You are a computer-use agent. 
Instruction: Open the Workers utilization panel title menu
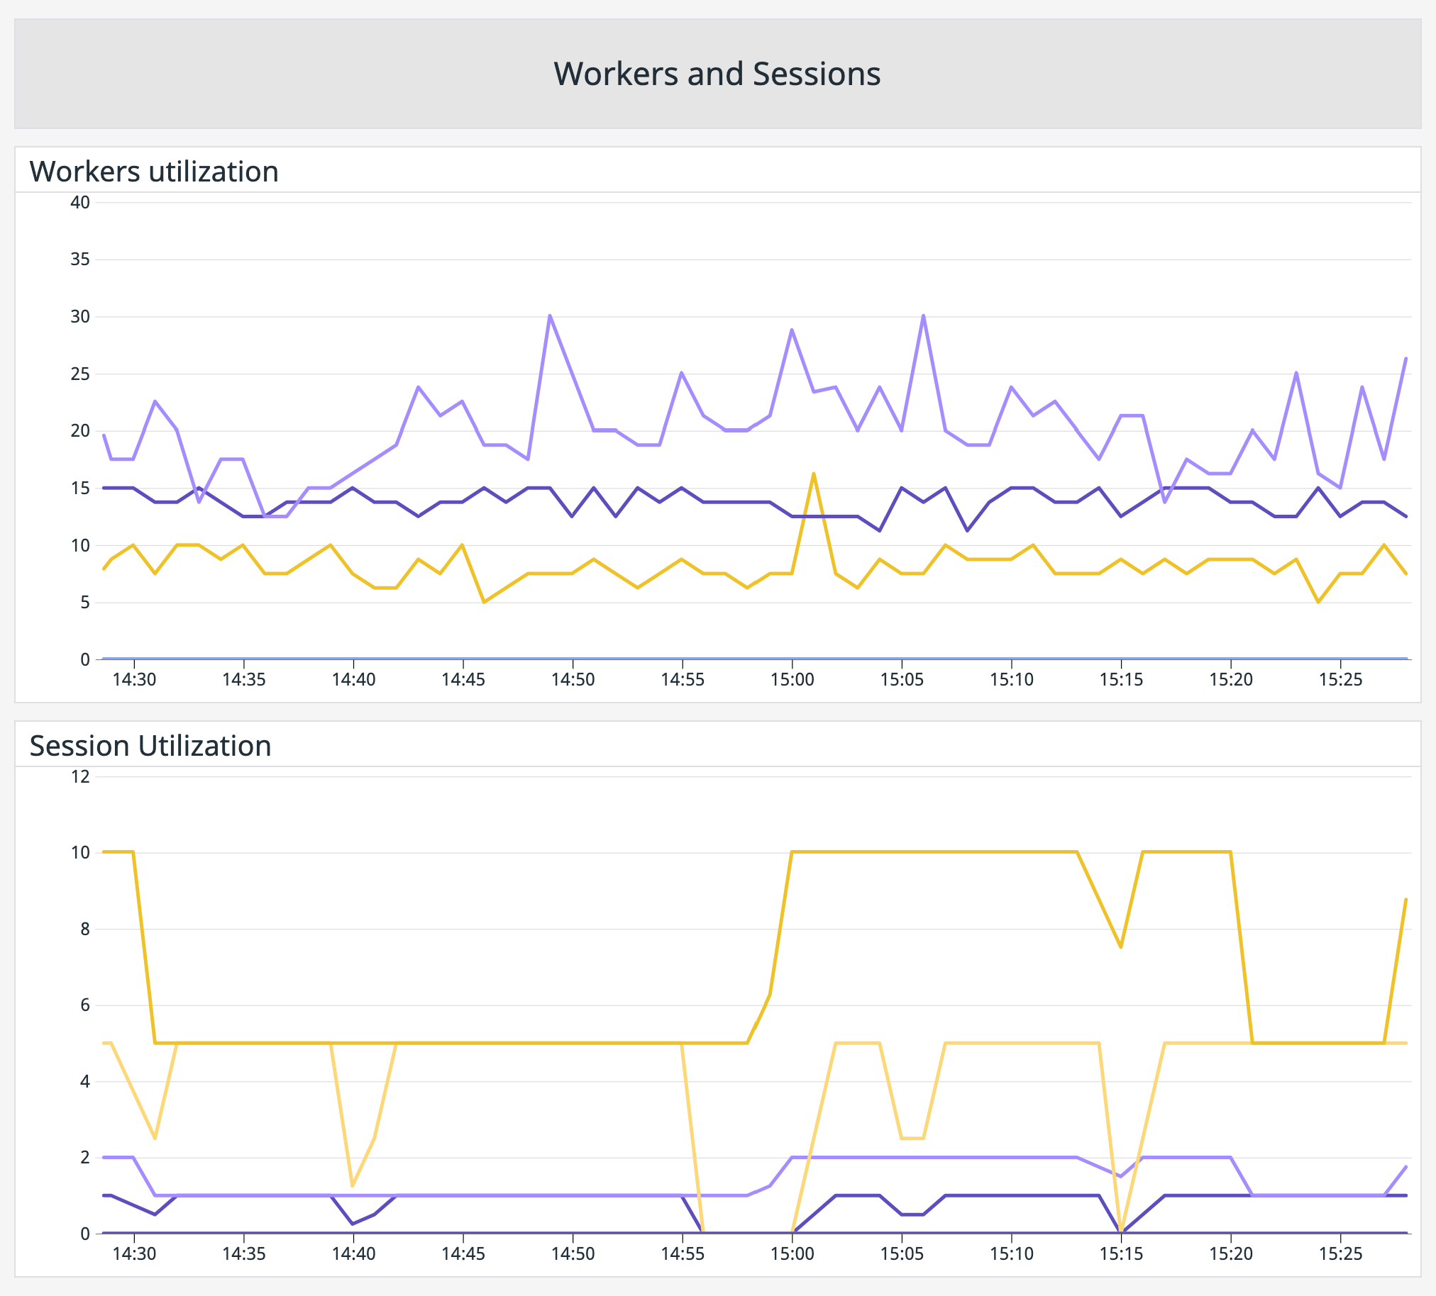[x=155, y=170]
